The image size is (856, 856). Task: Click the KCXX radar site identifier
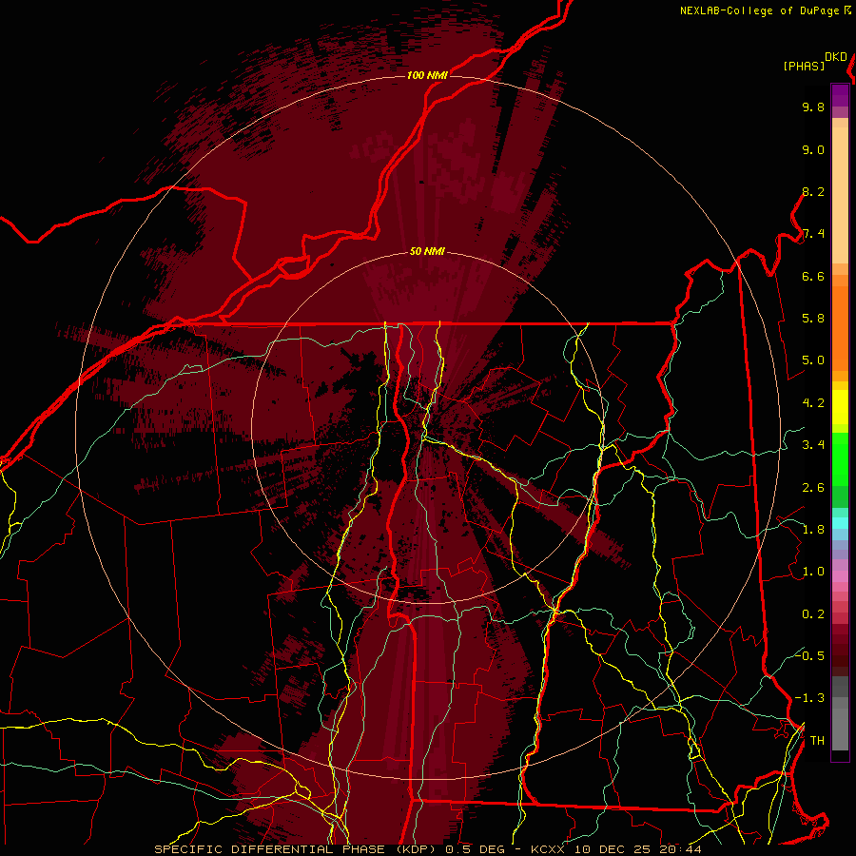point(549,849)
